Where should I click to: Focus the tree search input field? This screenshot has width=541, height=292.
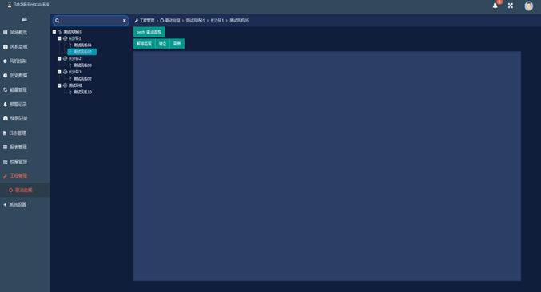coord(91,21)
